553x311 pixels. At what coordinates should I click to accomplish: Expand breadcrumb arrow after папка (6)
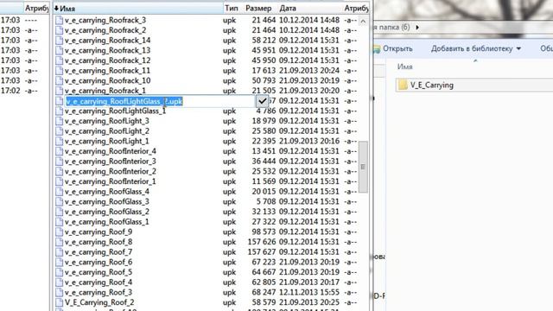click(417, 27)
